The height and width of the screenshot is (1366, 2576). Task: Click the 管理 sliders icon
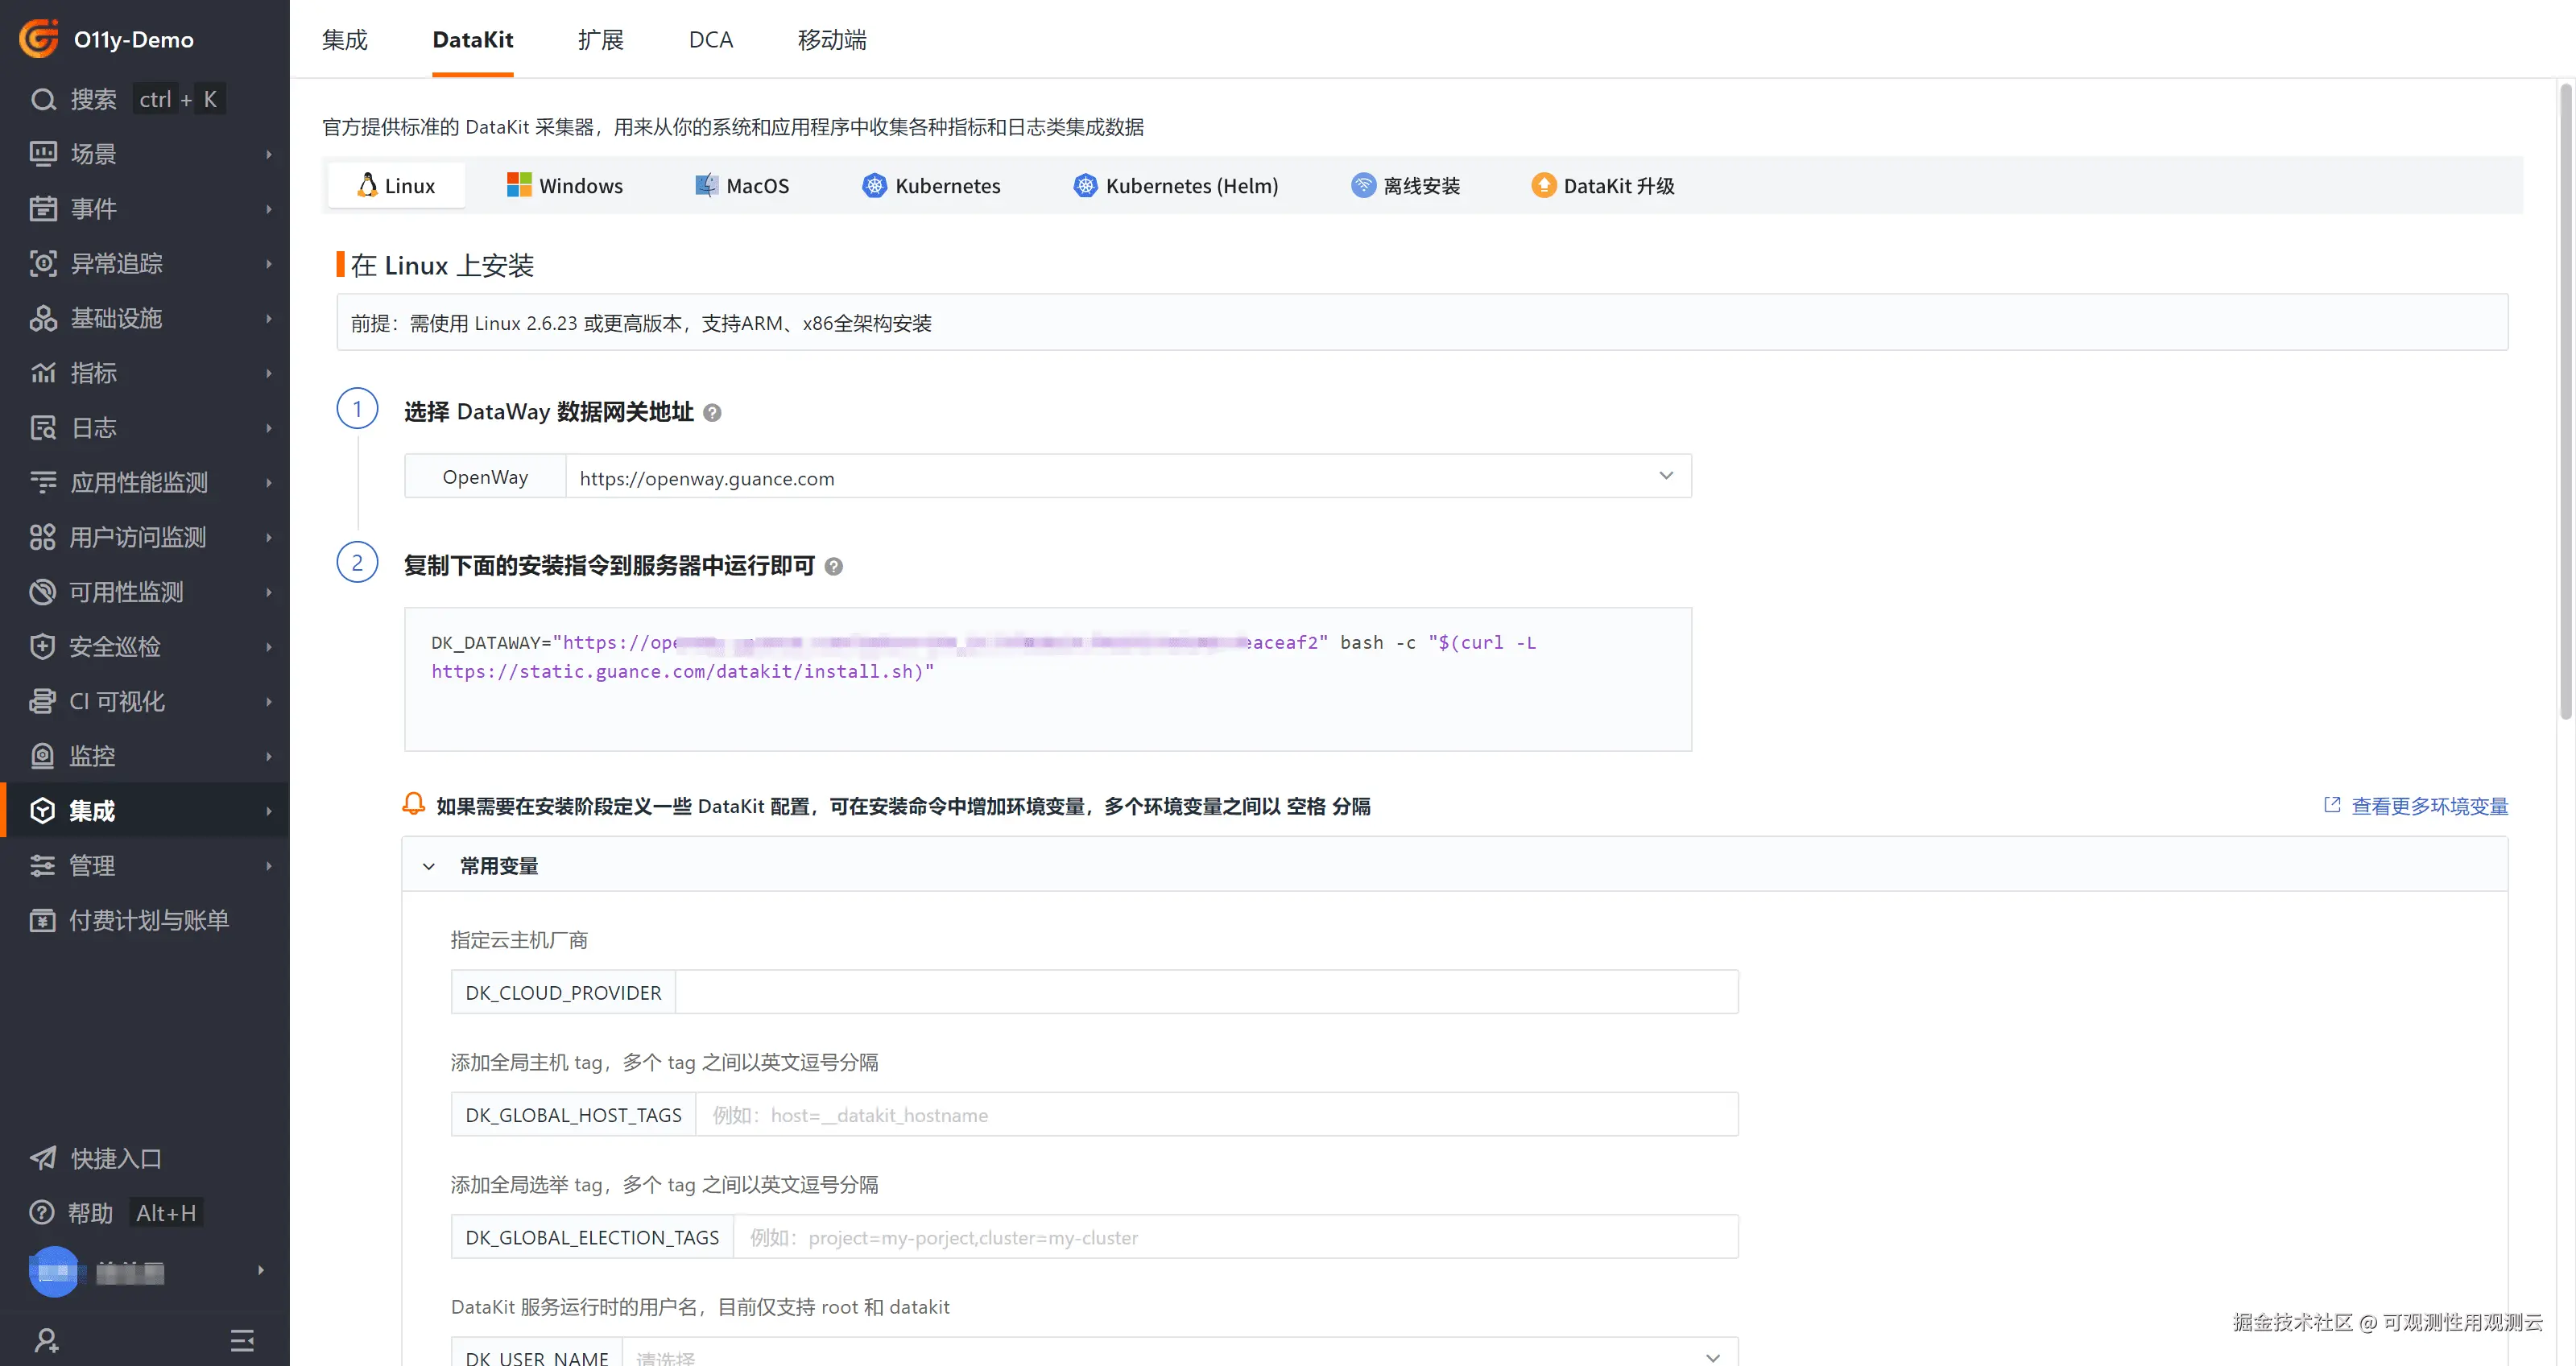42,865
